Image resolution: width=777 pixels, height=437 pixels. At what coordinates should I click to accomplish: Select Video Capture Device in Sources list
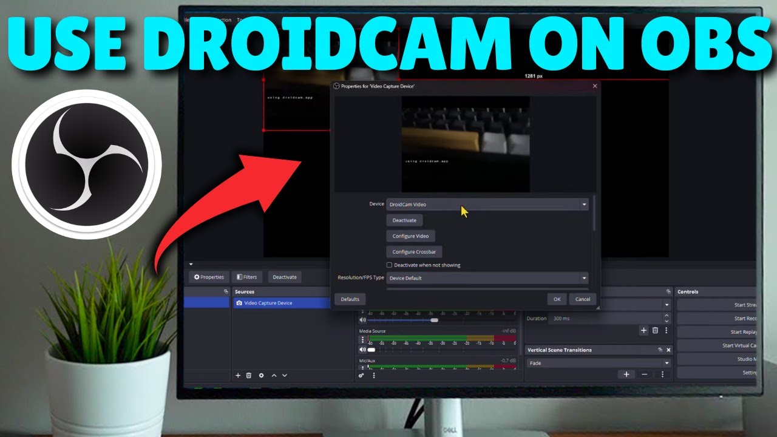pyautogui.click(x=282, y=303)
